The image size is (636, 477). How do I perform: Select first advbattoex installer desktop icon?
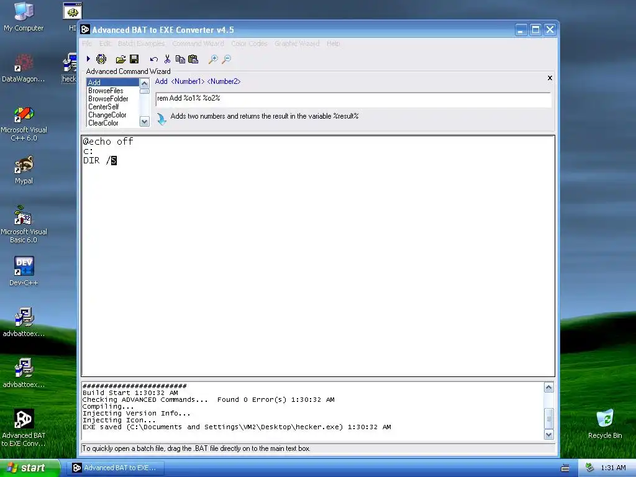click(x=24, y=322)
